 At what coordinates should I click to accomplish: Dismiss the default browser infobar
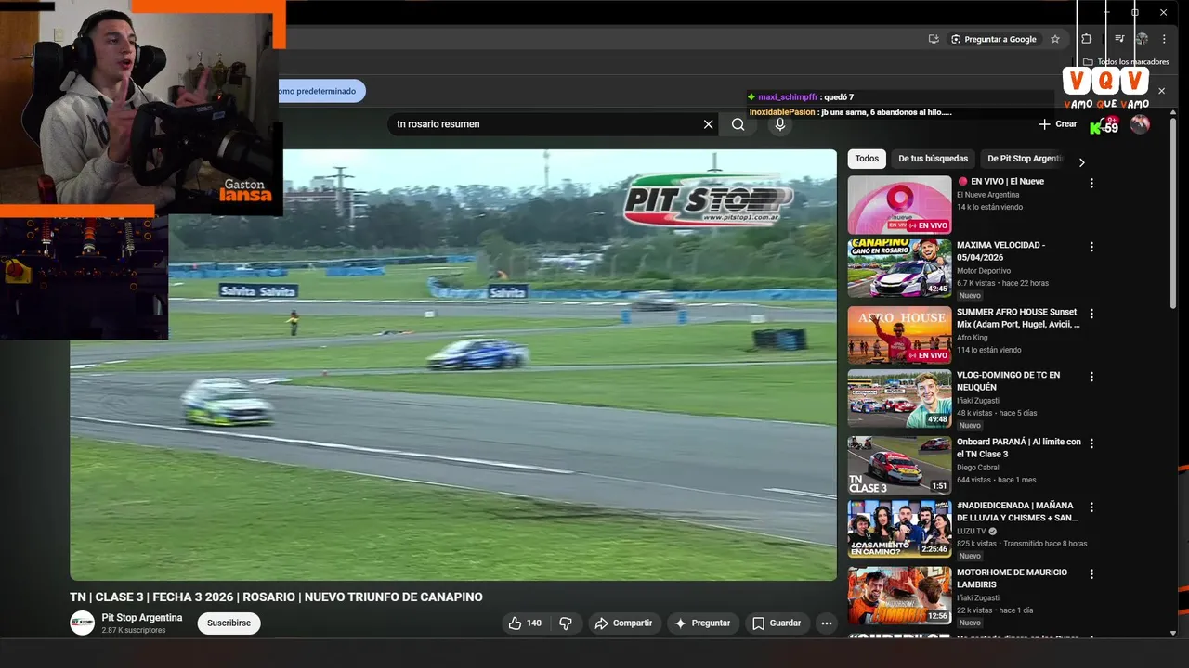(1161, 91)
